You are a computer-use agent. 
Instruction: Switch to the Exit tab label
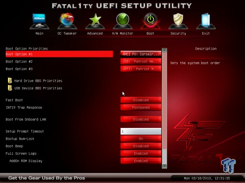pos(206,33)
